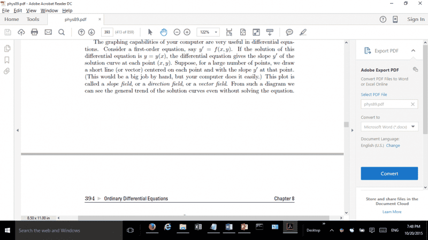Go to previous page arrow
This screenshot has width=428, height=240.
[x=81, y=32]
